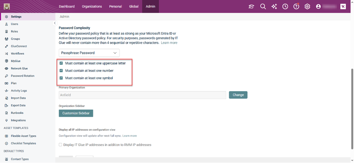Click the help question mark icon
This screenshot has height=163, width=354.
(x=296, y=6)
